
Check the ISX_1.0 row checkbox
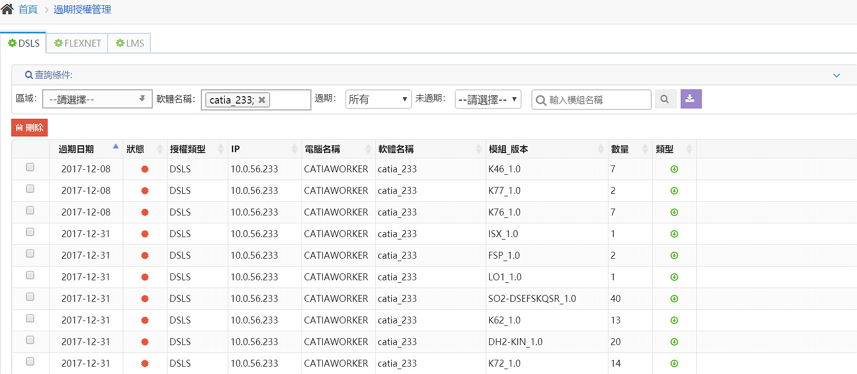pos(30,232)
